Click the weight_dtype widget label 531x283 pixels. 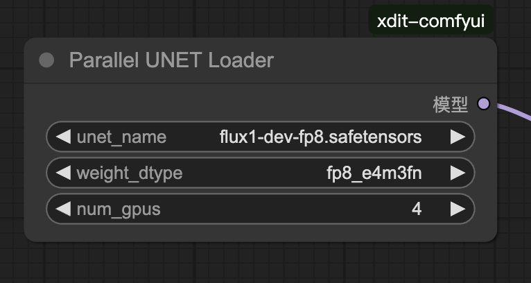coord(129,173)
